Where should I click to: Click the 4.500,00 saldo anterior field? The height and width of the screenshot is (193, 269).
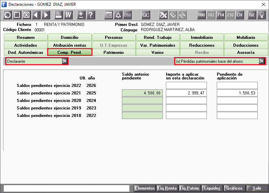coord(142,93)
